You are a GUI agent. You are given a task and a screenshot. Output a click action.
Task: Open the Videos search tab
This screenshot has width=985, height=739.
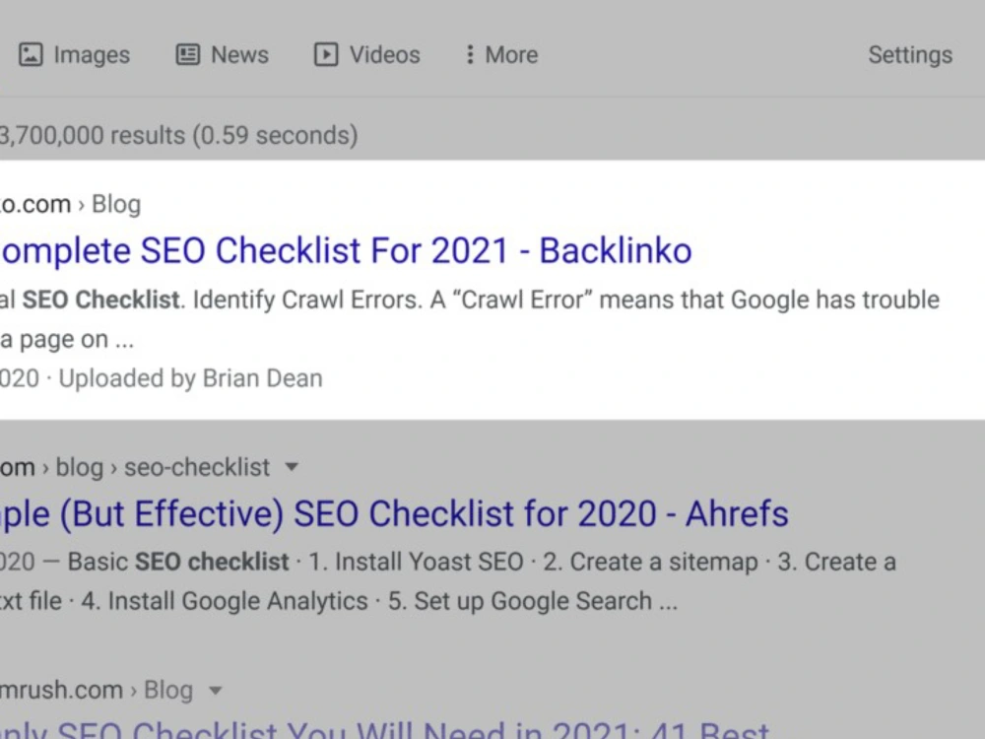click(366, 54)
